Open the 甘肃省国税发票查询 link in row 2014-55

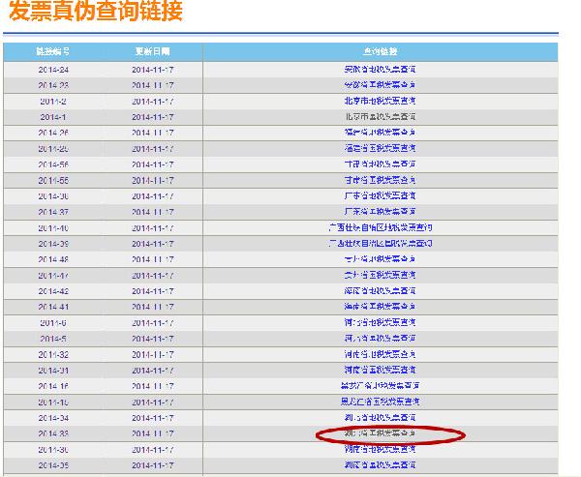(x=380, y=180)
